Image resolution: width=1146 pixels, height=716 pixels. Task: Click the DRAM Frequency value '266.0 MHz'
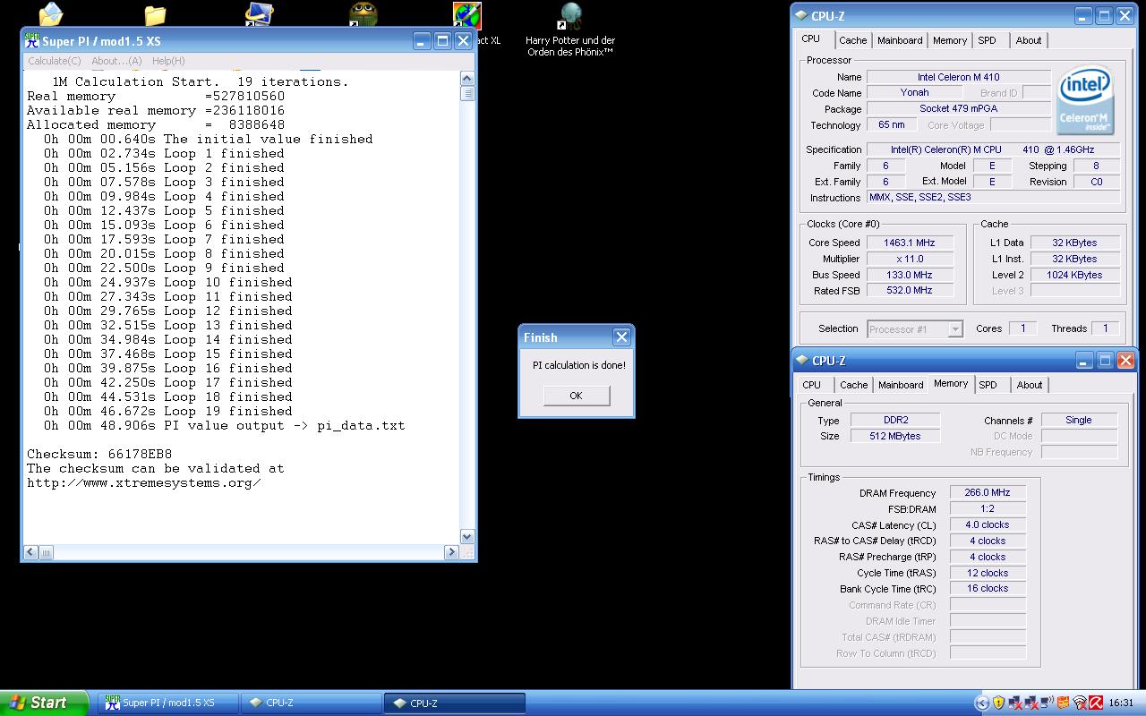point(988,493)
